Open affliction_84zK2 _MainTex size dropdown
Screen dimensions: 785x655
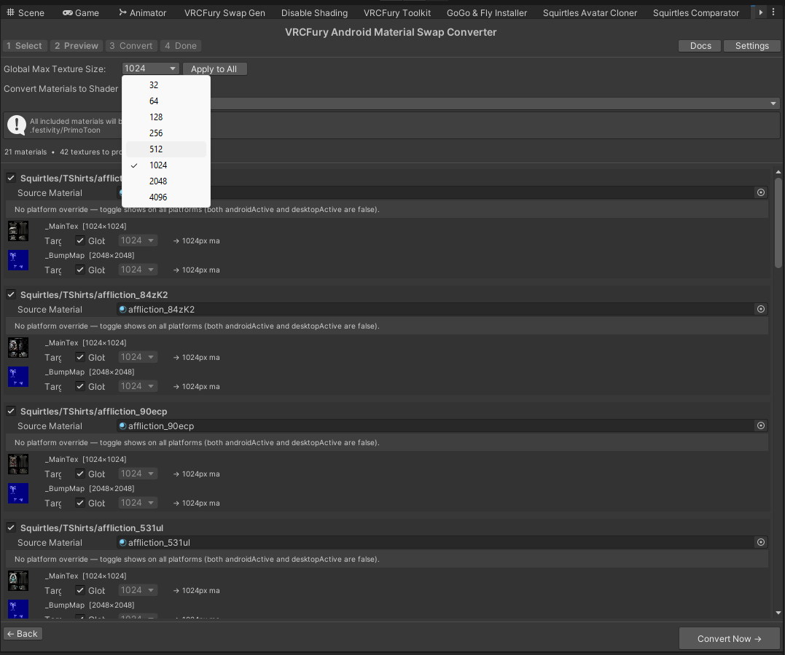tap(138, 357)
